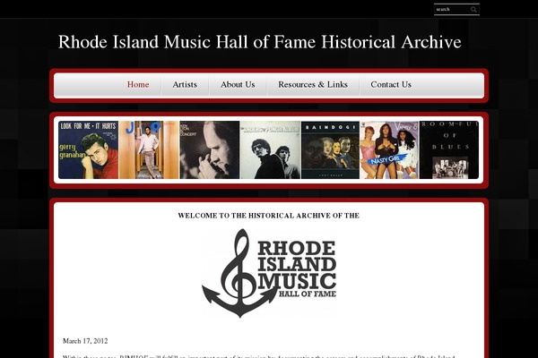Open Gerry Granahan album cover

click(x=88, y=149)
